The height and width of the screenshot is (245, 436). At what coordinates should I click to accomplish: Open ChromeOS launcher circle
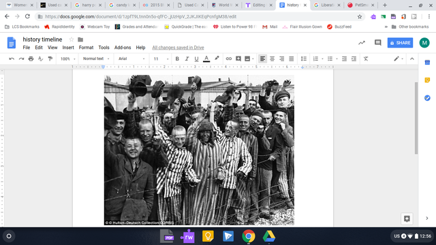click(x=9, y=236)
